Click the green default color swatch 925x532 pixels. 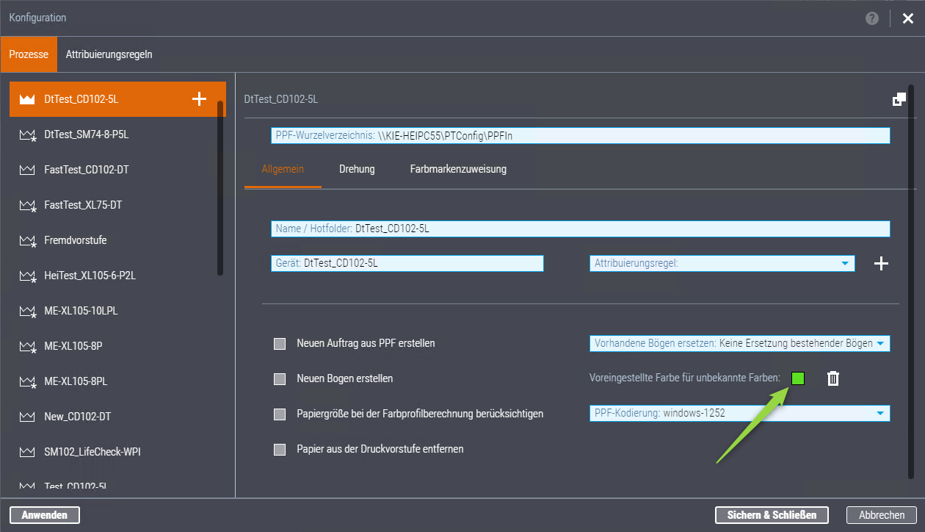coord(798,378)
